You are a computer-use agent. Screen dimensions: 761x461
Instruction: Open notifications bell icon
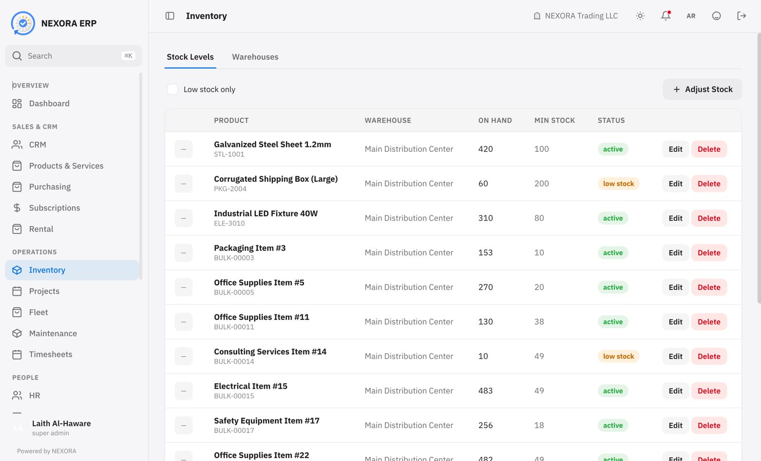coord(666,16)
